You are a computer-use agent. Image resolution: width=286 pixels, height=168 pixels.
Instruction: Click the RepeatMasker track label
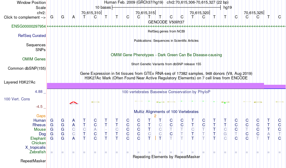tap(33, 161)
